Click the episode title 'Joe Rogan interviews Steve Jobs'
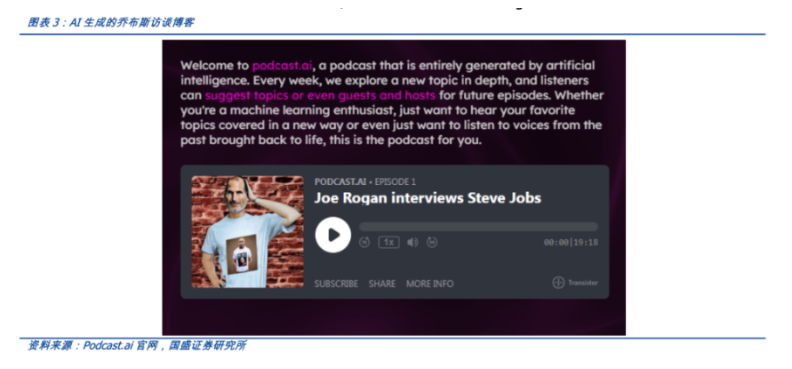This screenshot has height=369, width=792. click(x=428, y=197)
